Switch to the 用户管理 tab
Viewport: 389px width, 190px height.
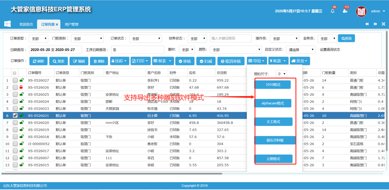71,24
